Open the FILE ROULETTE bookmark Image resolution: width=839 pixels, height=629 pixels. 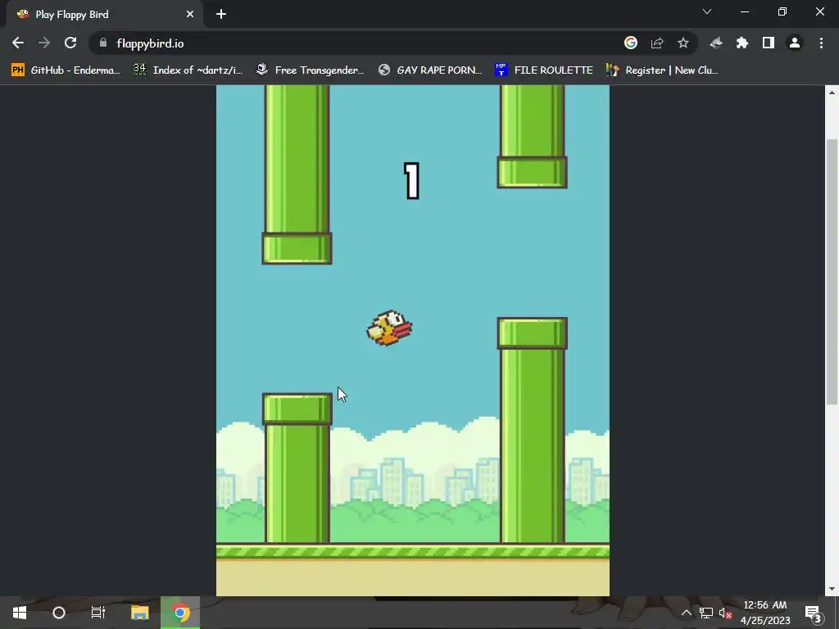pyautogui.click(x=544, y=70)
